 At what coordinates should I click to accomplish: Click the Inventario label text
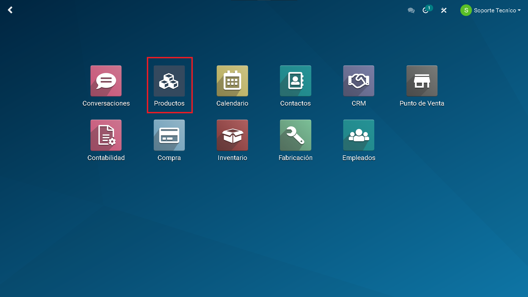(x=232, y=158)
